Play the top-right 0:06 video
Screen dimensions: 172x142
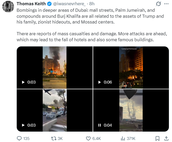[x=99, y=82]
